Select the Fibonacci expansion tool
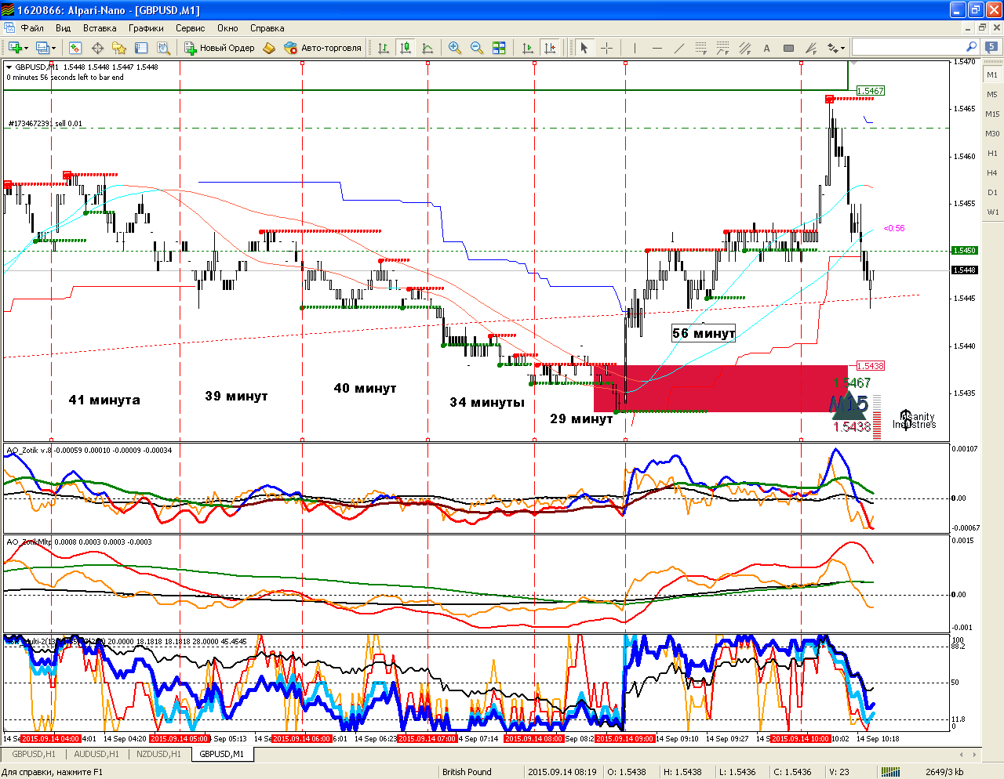Screen dimensions: 1004x779 (x=723, y=48)
